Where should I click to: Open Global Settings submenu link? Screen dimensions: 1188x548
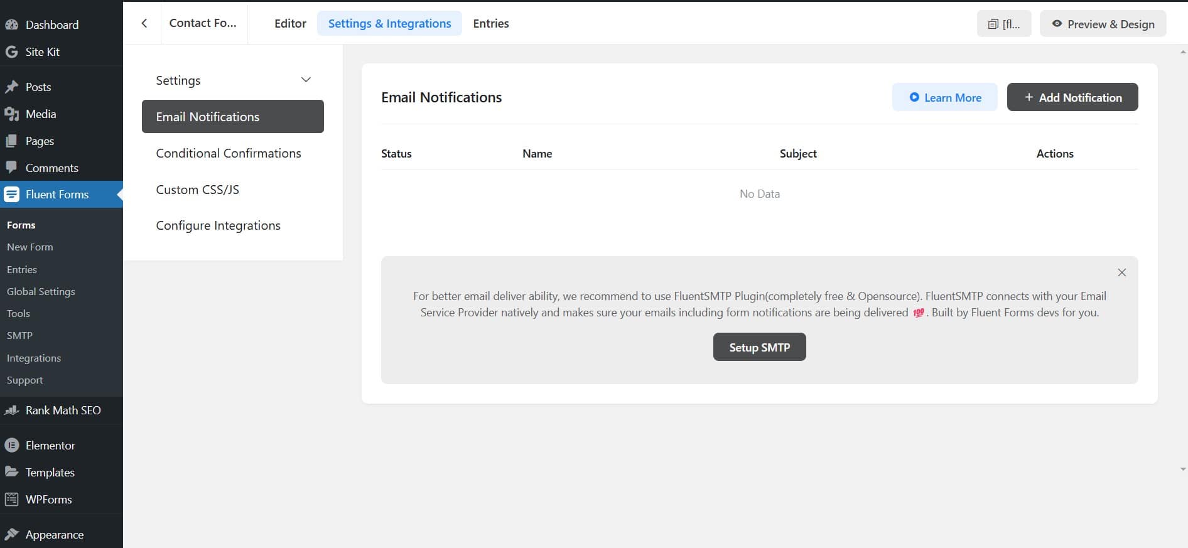[41, 291]
